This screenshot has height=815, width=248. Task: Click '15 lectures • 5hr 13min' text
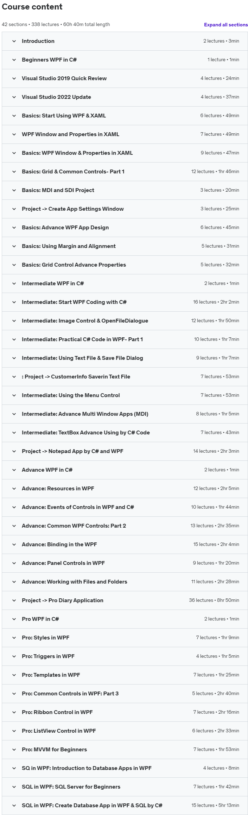coord(215,806)
